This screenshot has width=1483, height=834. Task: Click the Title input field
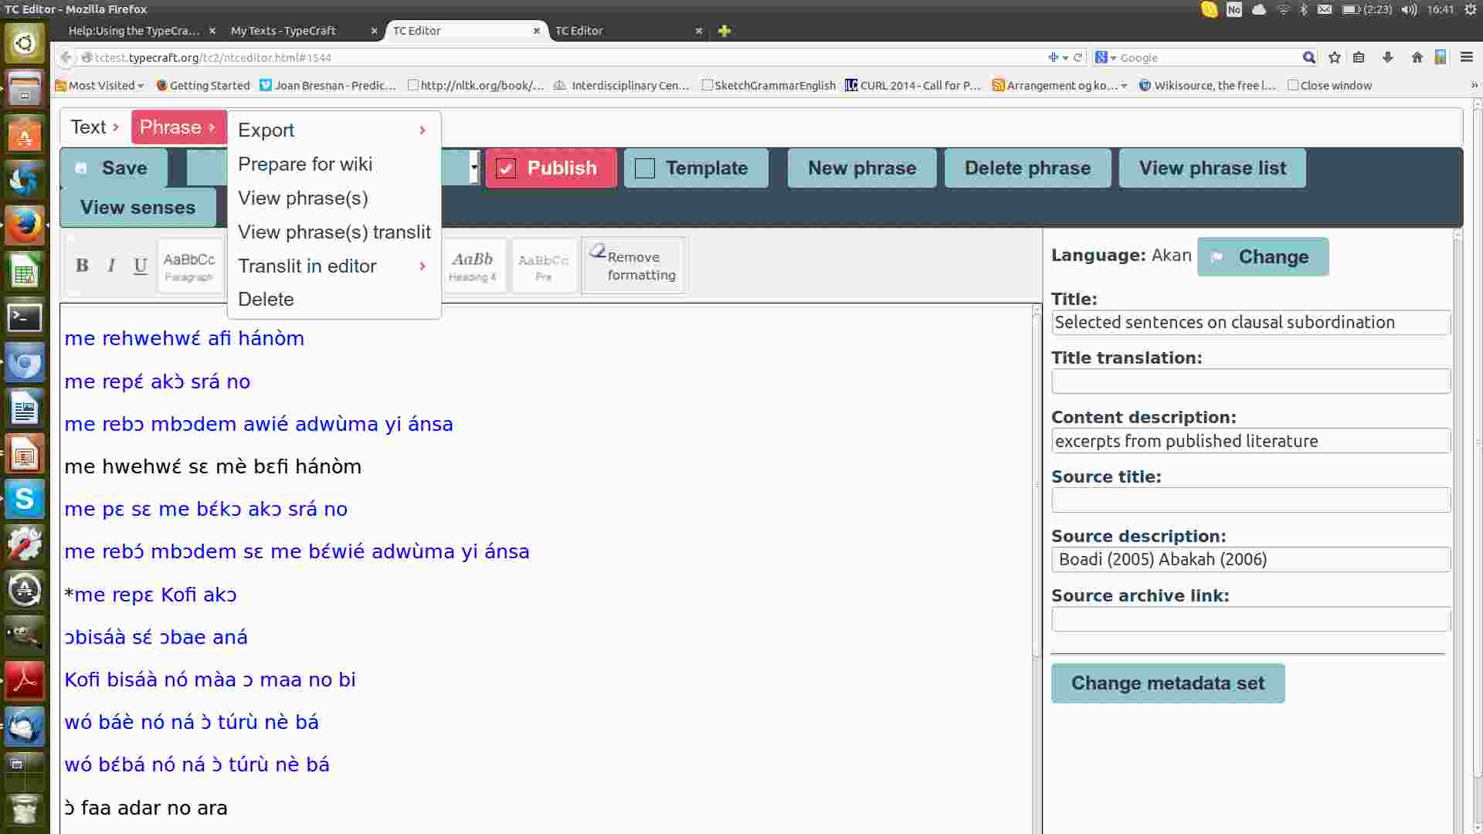(x=1251, y=322)
